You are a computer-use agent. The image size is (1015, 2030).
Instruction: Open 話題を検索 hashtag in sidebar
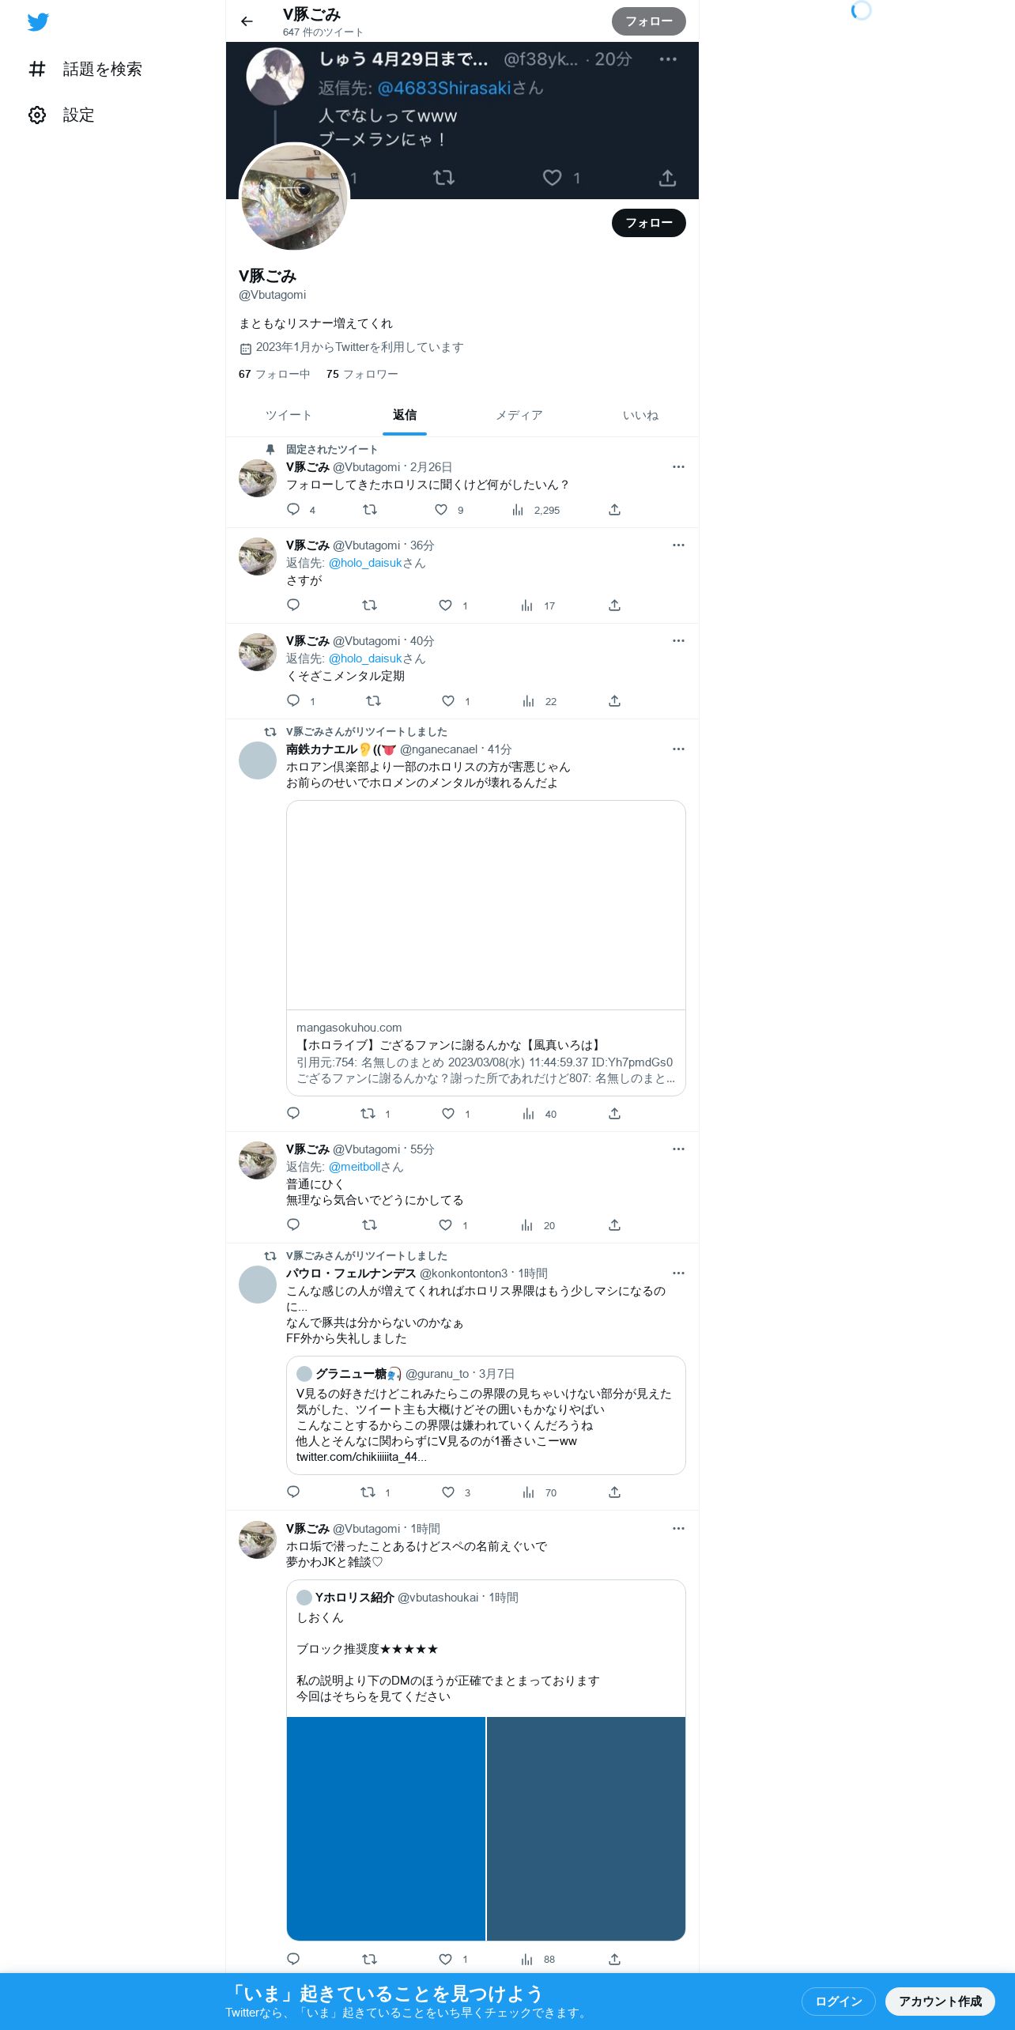37,70
